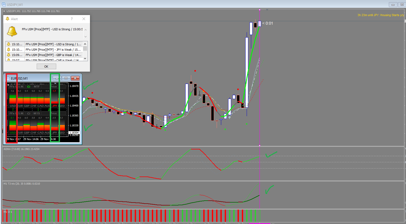
Task: Click CAD label in the MTF panel
Action: coord(40,106)
